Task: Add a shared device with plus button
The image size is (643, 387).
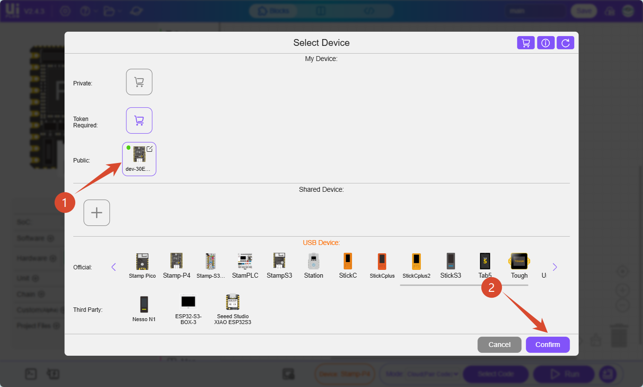Action: pyautogui.click(x=97, y=213)
